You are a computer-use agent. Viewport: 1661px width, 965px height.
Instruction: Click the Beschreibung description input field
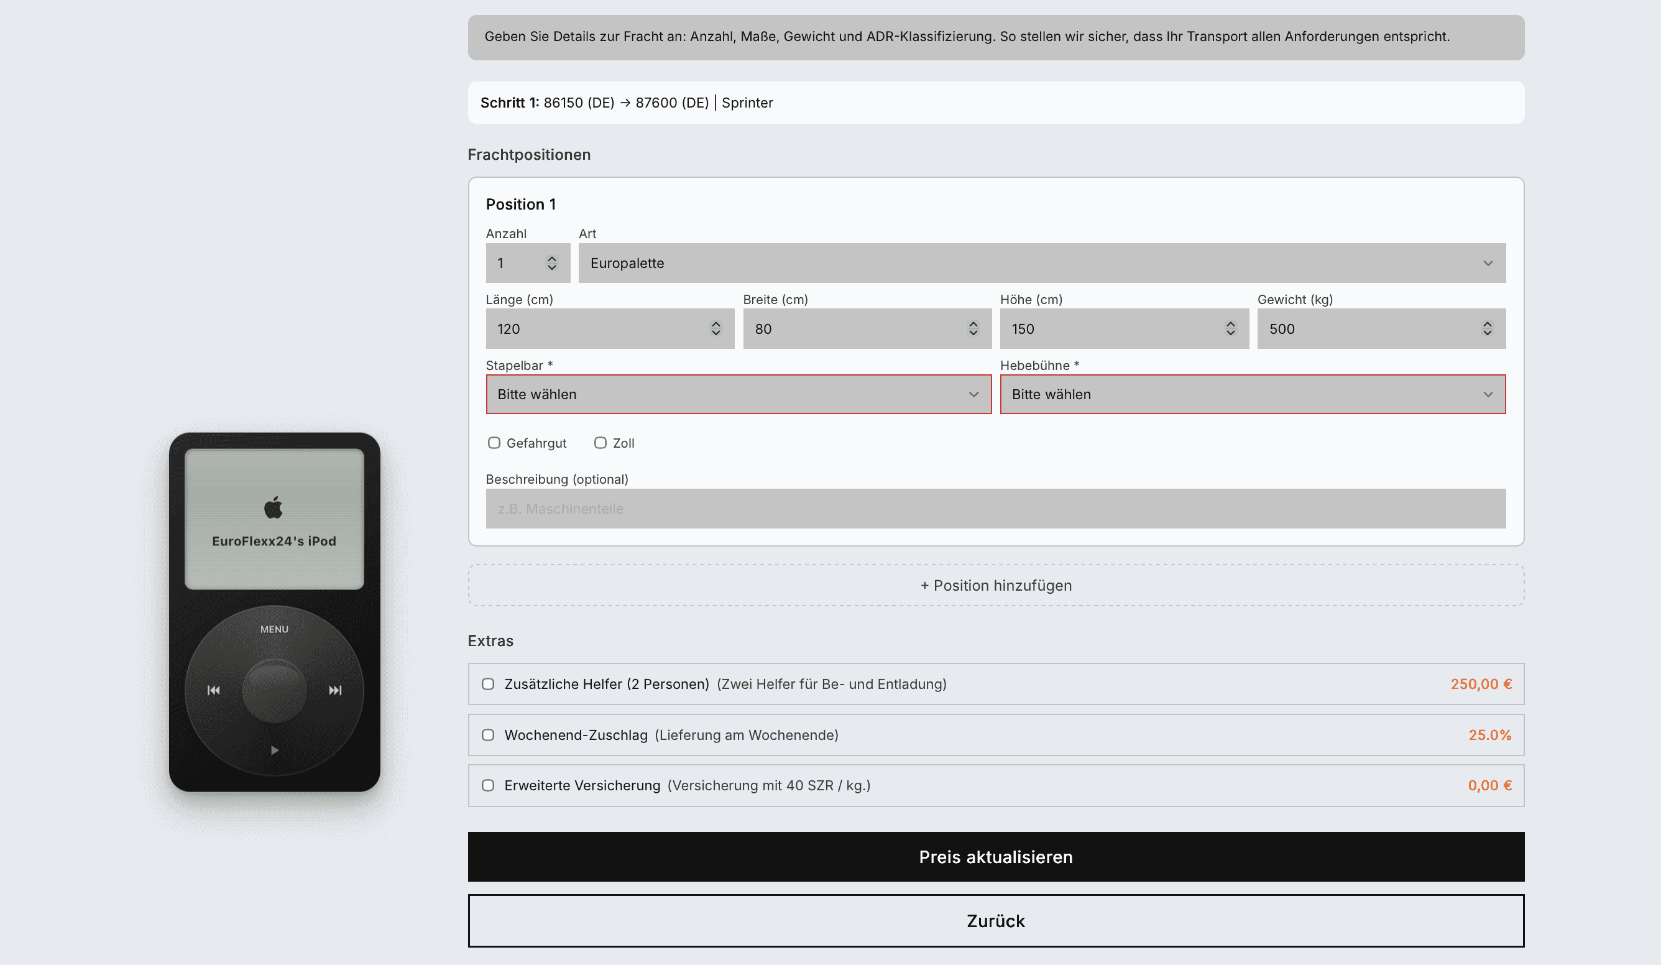coord(996,509)
